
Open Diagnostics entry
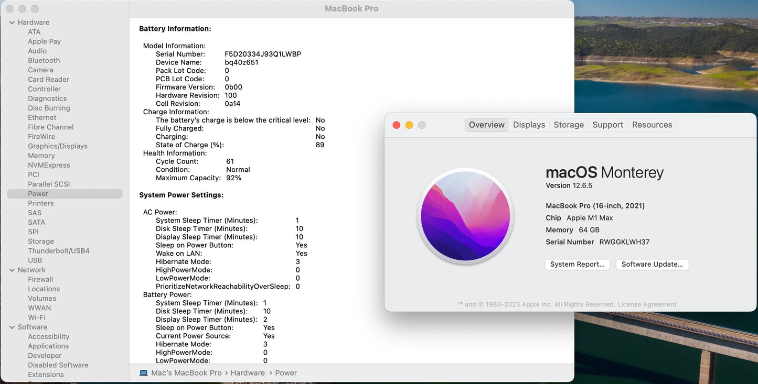[x=47, y=98]
